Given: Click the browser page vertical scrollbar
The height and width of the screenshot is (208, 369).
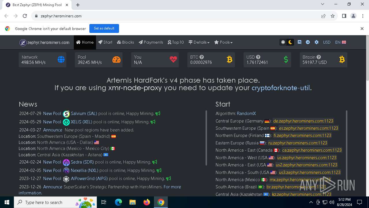Looking at the screenshot, I should tap(367, 58).
